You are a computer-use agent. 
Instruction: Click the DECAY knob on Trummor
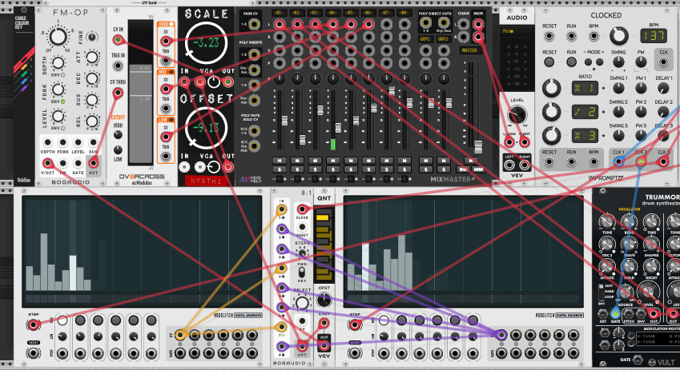click(651, 267)
